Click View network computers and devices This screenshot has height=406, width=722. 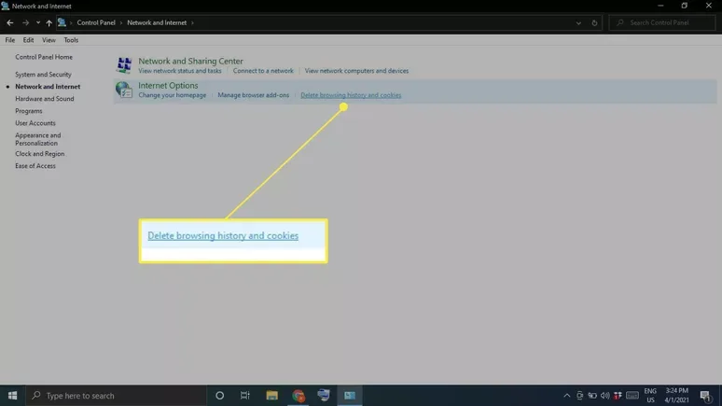[356, 71]
